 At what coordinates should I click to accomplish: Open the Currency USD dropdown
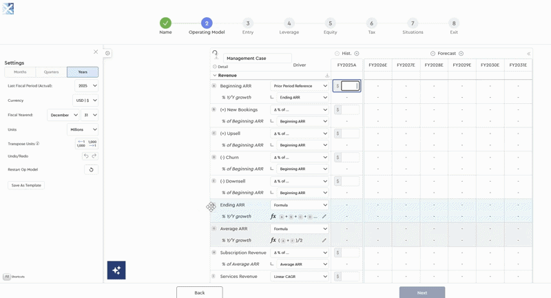[86, 100]
